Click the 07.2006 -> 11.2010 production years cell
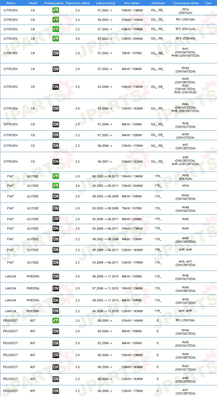The height and width of the screenshot is (397, 217). point(105,288)
